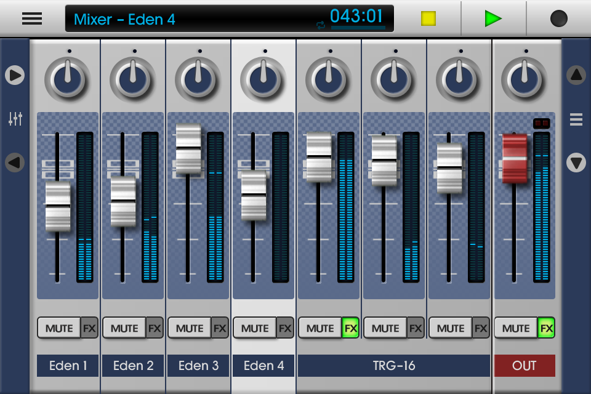Select the red OUT label
Image resolution: width=591 pixels, height=394 pixels.
tap(525, 365)
